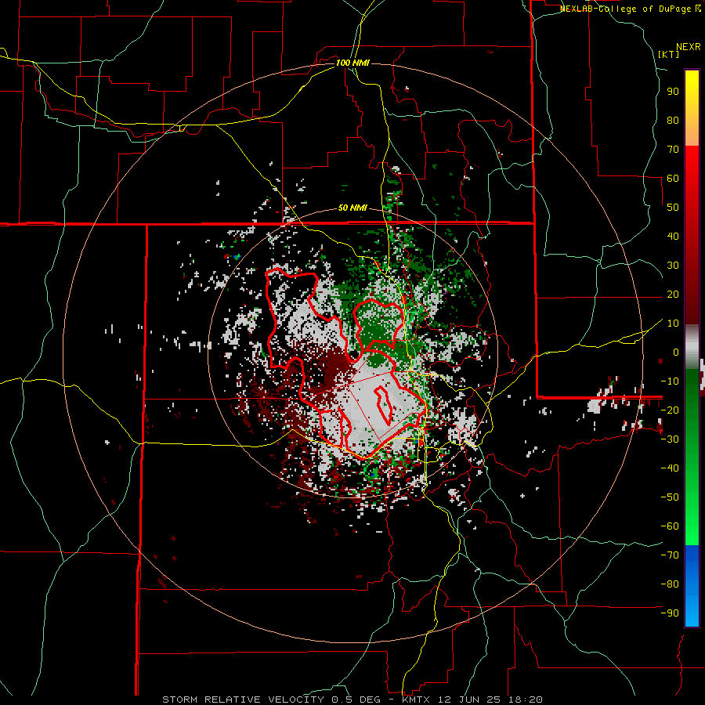Select the 0 value on velocity scale
The height and width of the screenshot is (705, 705).
(676, 352)
